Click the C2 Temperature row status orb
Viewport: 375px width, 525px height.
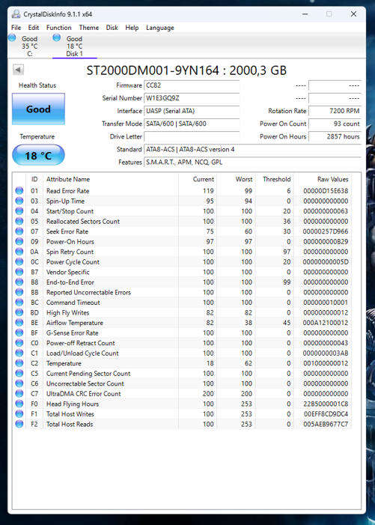(19, 363)
